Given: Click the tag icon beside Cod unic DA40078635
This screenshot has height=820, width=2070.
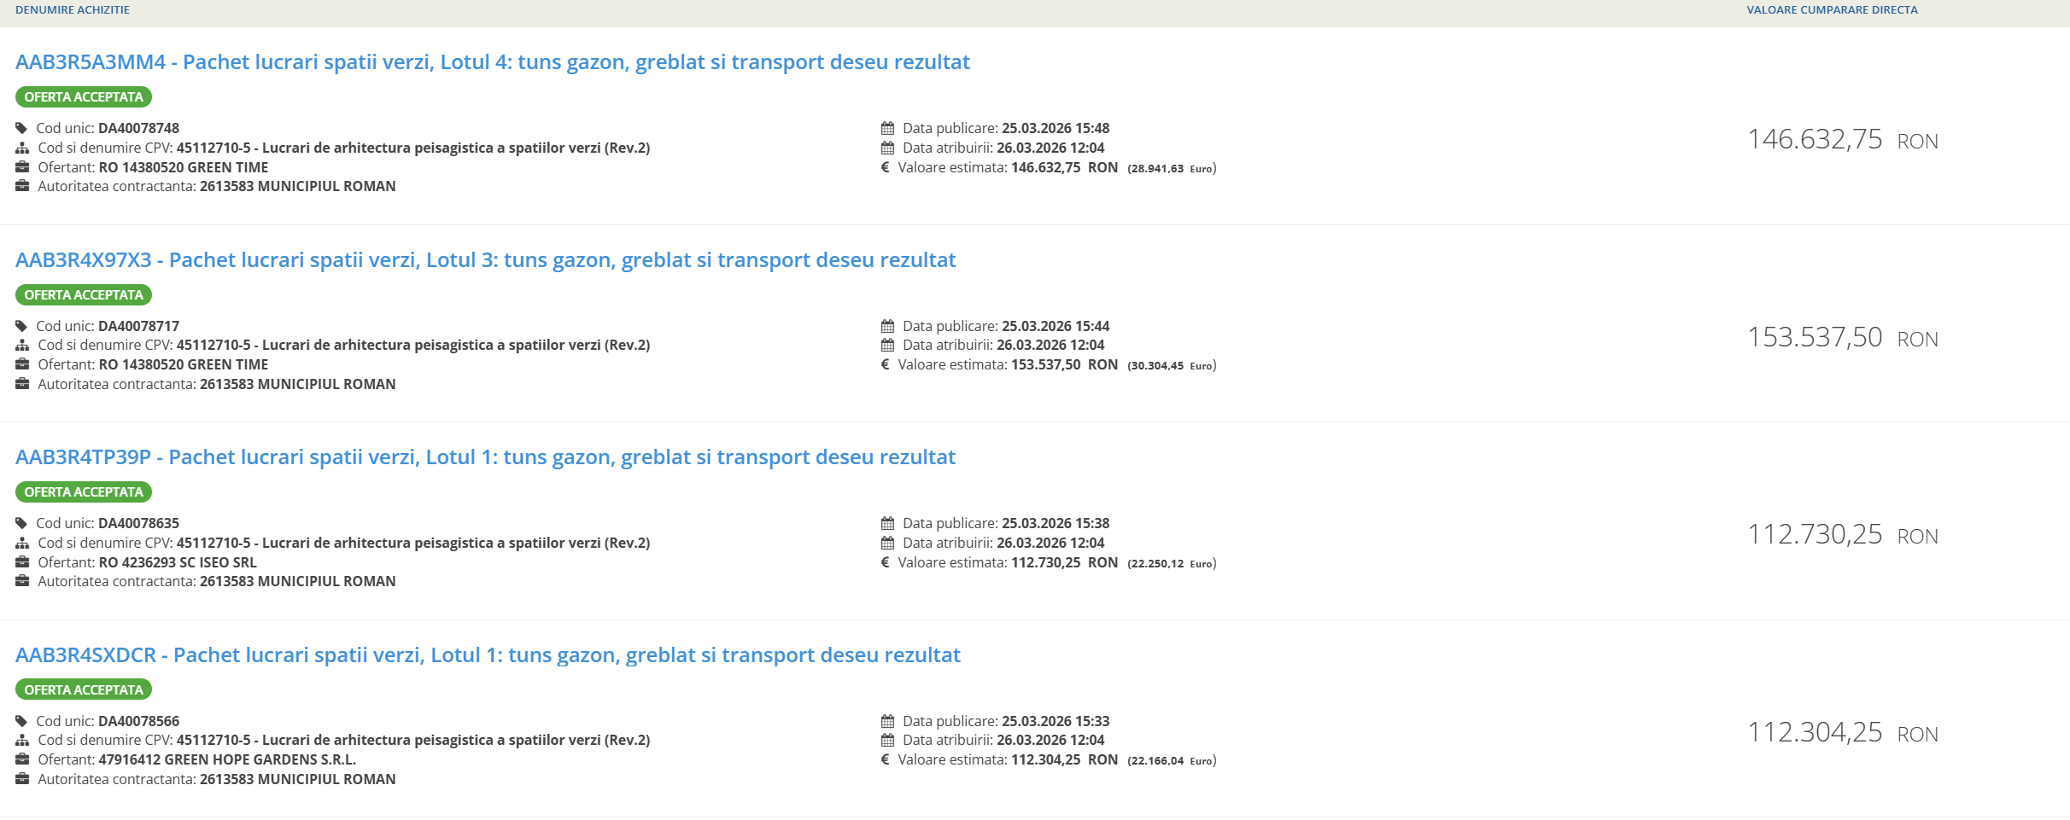Looking at the screenshot, I should point(21,524).
